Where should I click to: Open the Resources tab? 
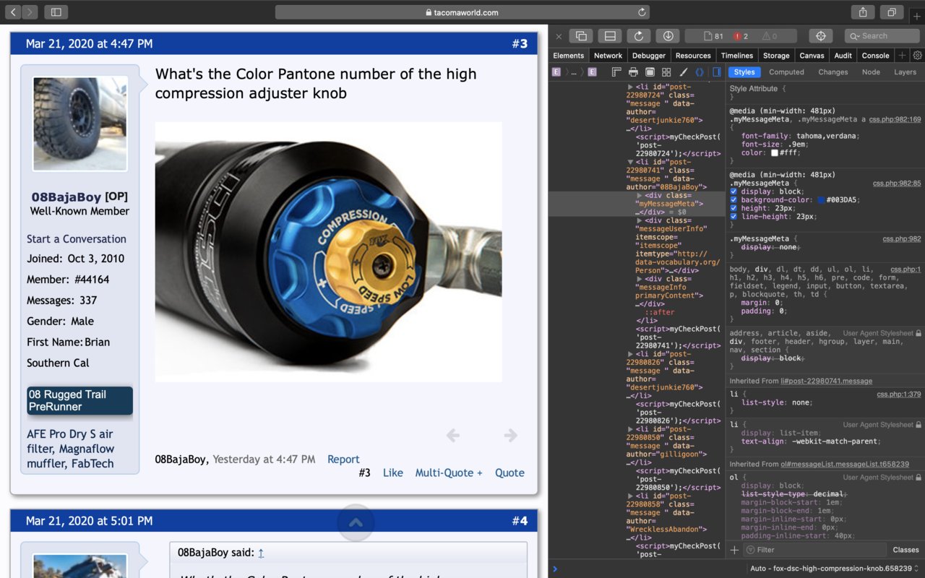tap(693, 56)
